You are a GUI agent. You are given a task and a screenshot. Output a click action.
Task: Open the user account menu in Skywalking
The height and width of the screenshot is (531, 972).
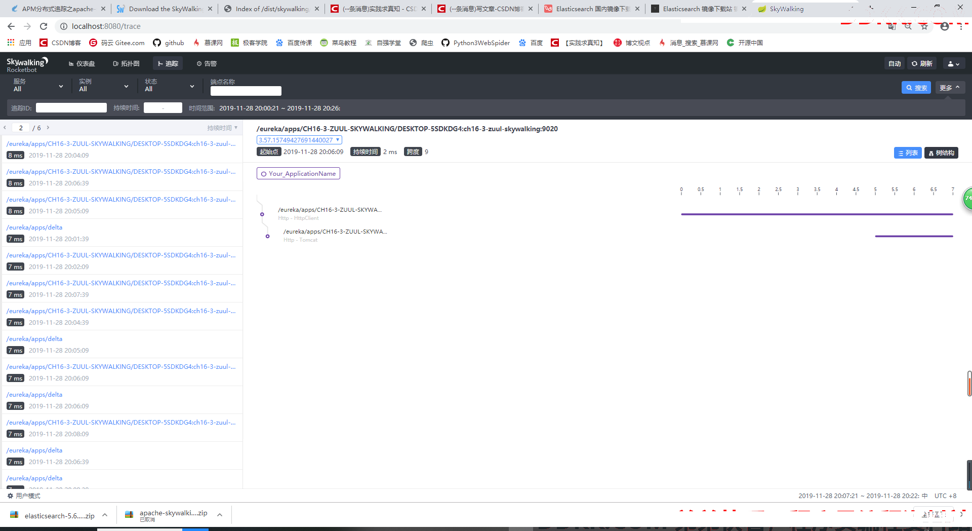point(954,64)
